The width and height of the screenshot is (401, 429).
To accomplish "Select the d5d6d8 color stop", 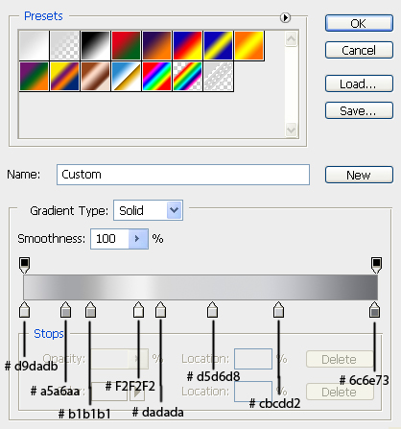I will click(212, 309).
